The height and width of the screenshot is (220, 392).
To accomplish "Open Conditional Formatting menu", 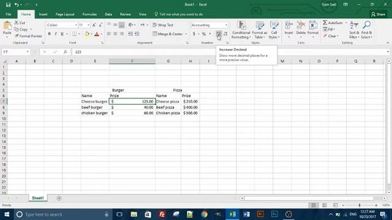I will point(241,30).
